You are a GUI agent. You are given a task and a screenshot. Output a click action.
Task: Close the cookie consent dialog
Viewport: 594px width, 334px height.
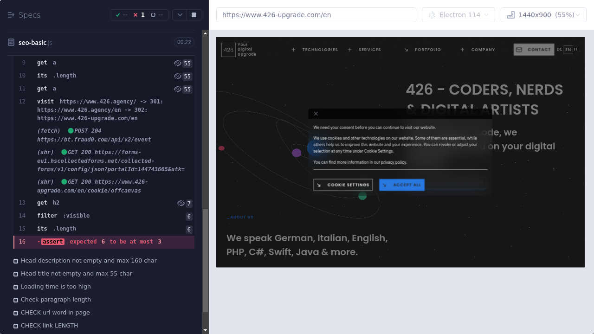[x=316, y=114]
